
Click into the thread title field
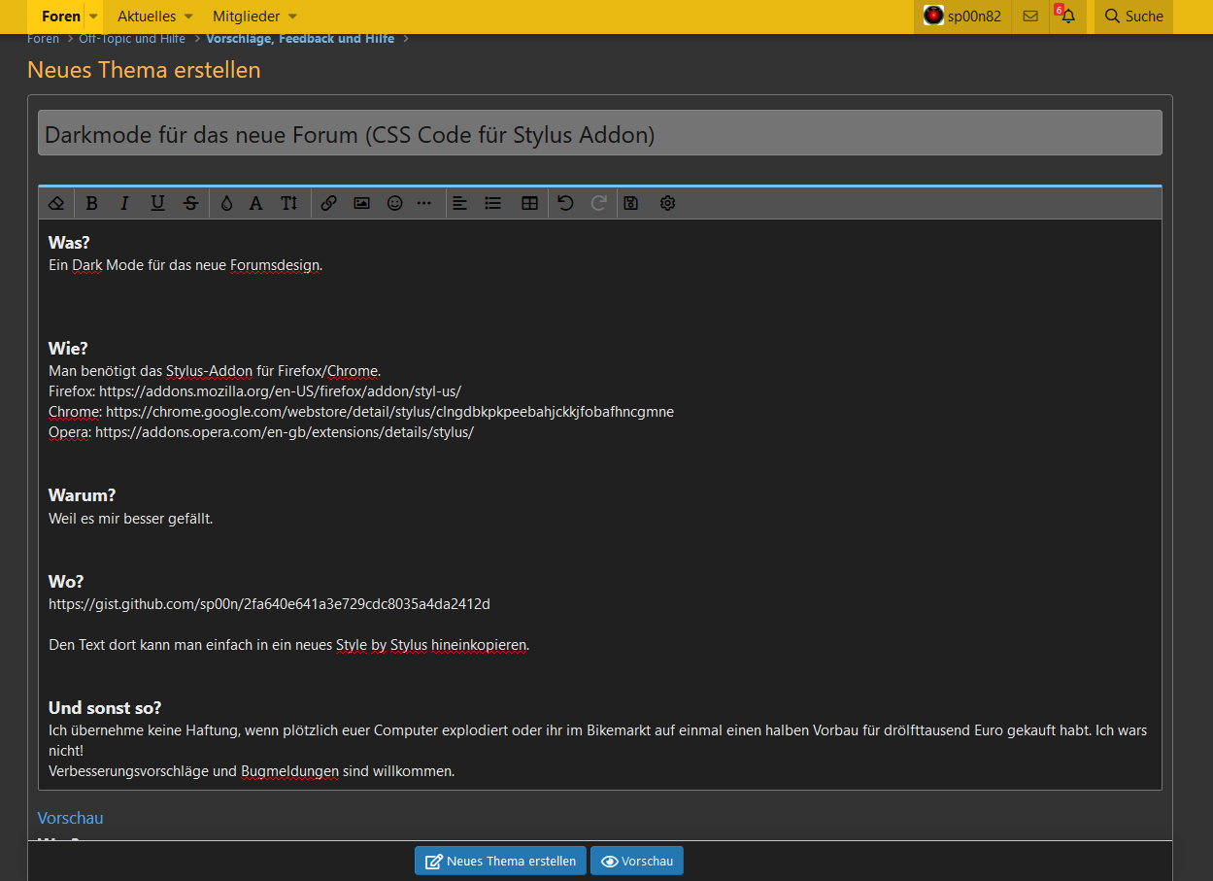599,134
